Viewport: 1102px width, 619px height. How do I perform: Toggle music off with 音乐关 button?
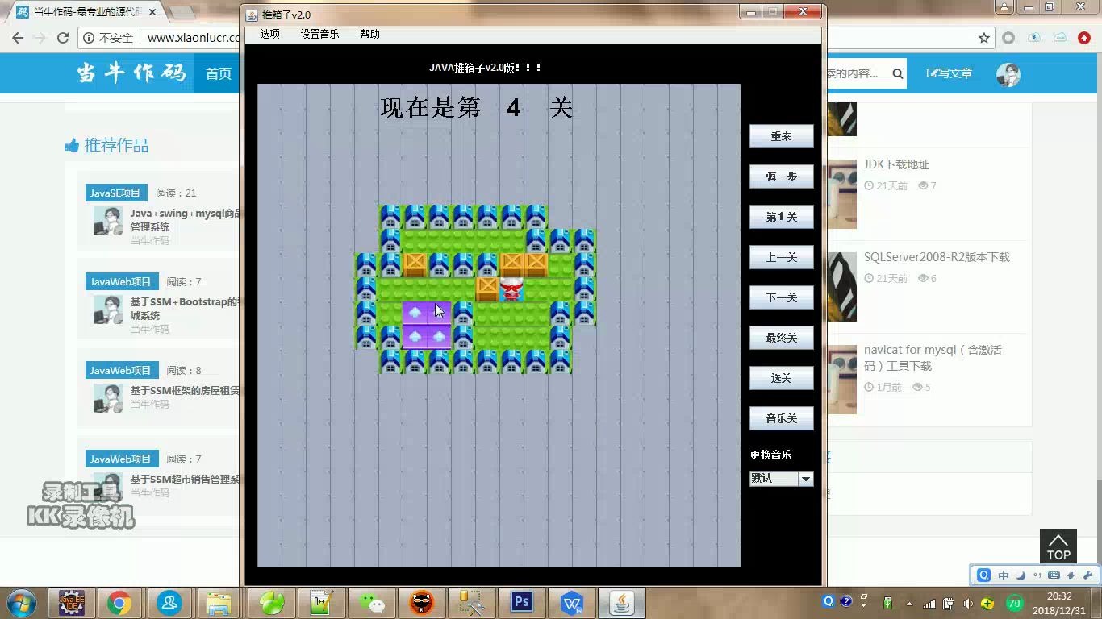(x=781, y=418)
